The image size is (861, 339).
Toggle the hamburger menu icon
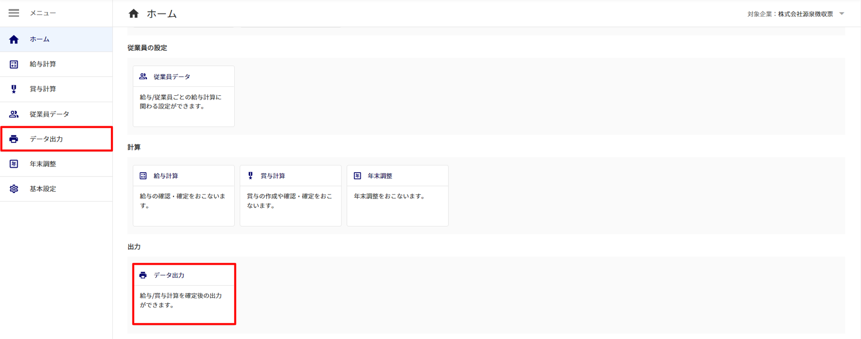[14, 13]
